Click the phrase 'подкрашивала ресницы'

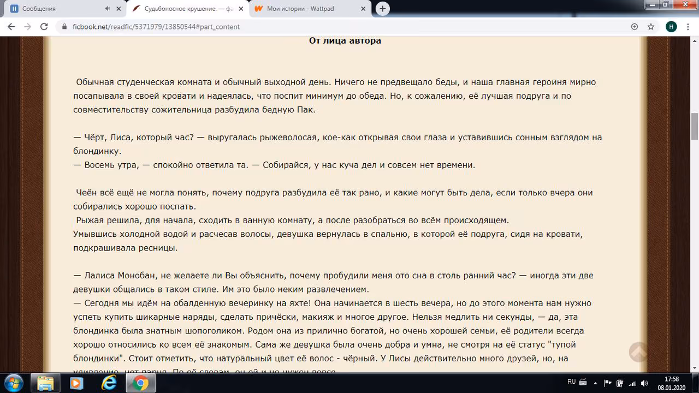[126, 248]
